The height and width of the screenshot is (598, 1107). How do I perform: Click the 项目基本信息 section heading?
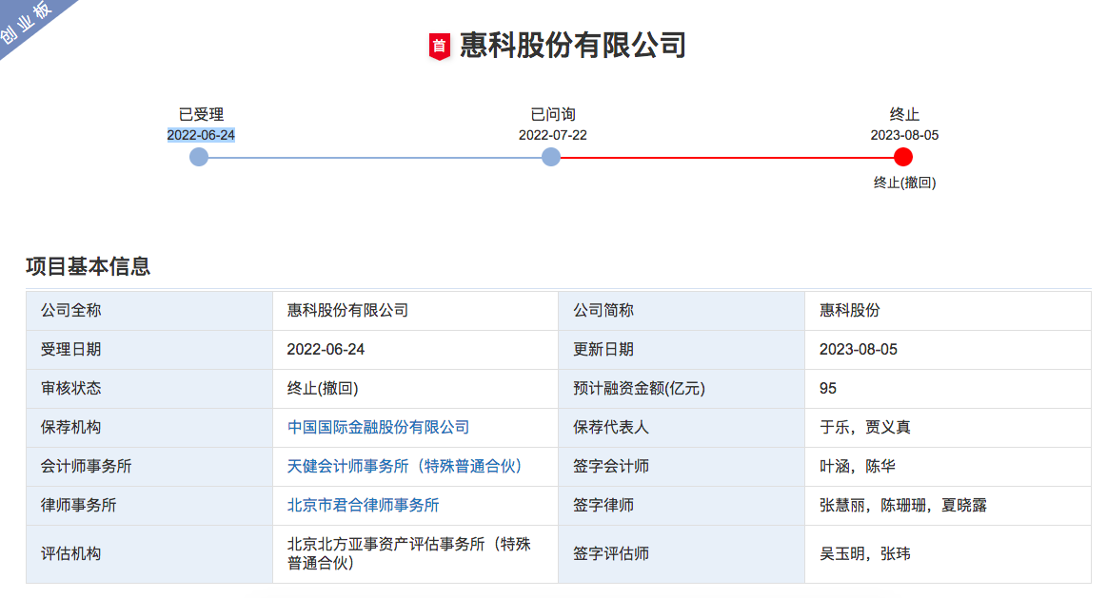pos(89,266)
